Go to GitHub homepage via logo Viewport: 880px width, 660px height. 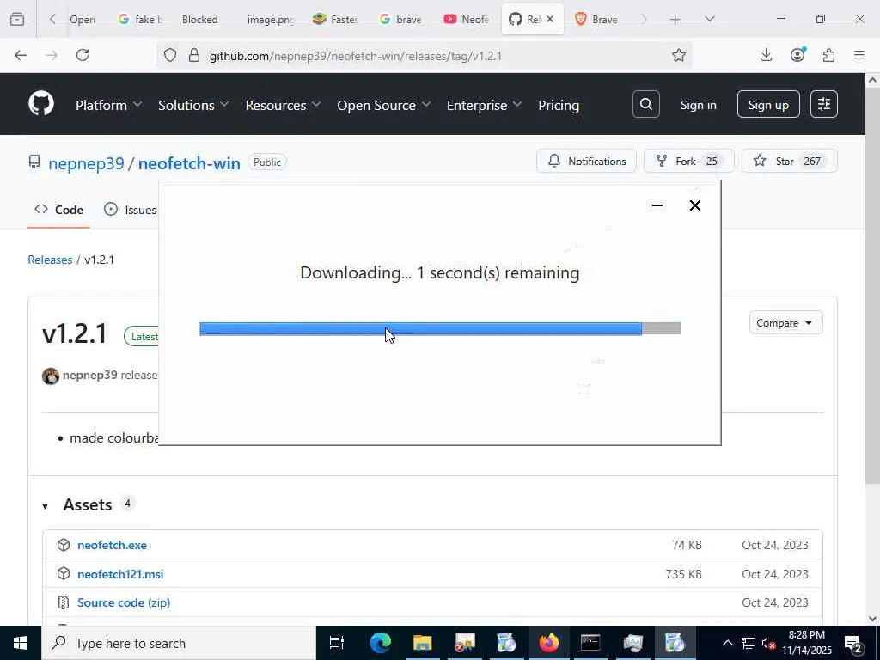pyautogui.click(x=41, y=104)
